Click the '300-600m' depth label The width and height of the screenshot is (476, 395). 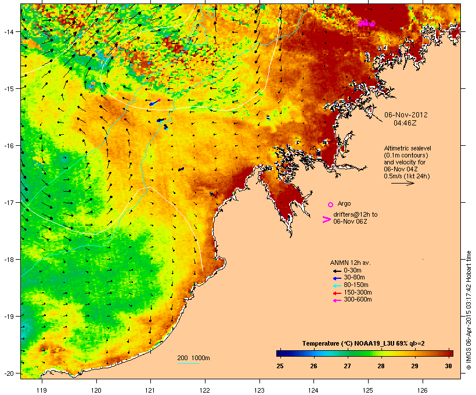click(358, 300)
